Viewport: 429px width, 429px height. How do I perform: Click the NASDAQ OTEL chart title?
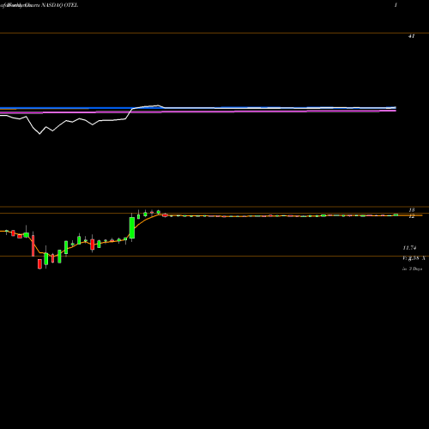click(x=59, y=5)
